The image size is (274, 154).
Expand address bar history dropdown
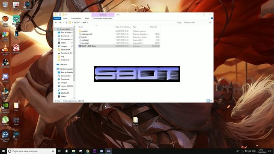click(178, 23)
